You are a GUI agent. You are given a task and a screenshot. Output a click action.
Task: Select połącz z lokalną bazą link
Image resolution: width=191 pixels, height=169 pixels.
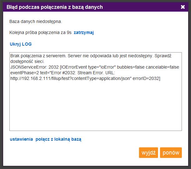(x=58, y=139)
